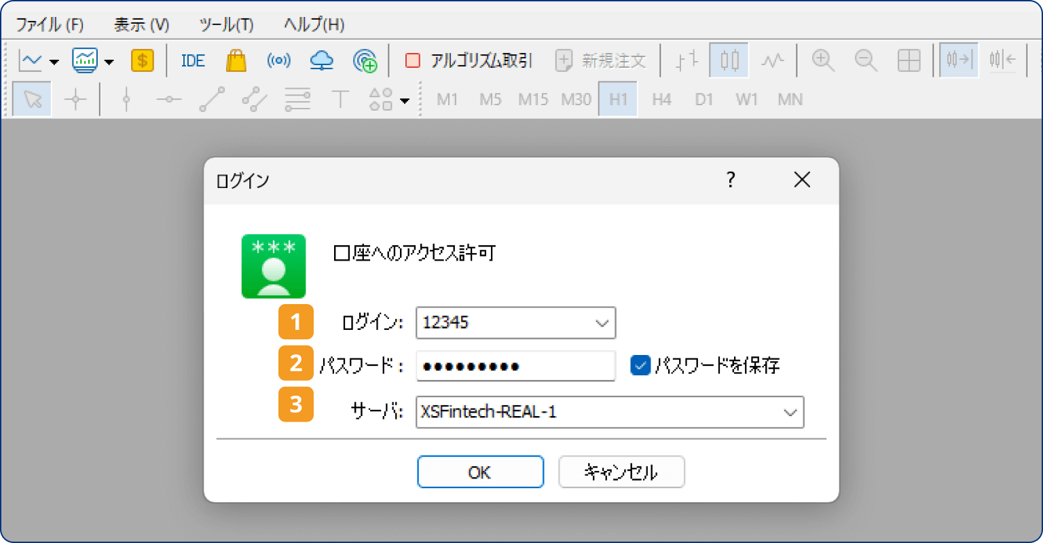
Task: Switch to line chart type
Action: click(773, 61)
